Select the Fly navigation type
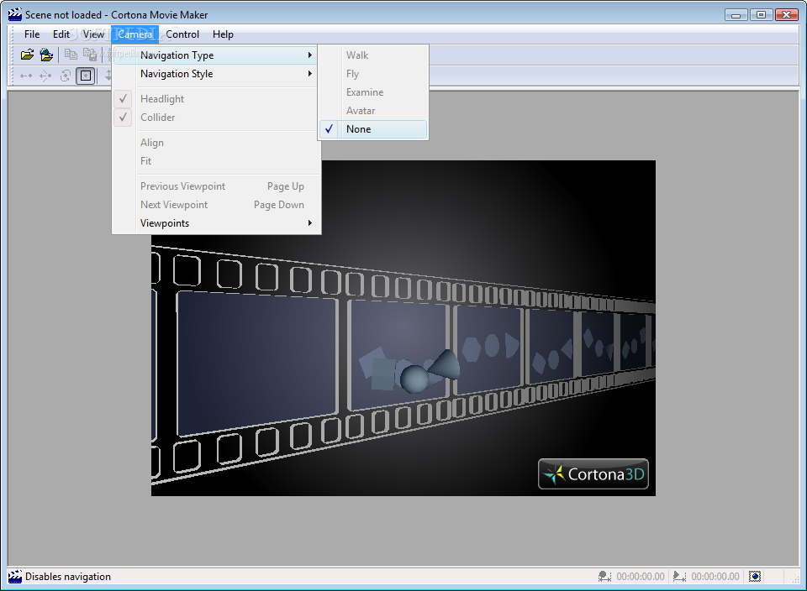807x591 pixels. pos(373,74)
